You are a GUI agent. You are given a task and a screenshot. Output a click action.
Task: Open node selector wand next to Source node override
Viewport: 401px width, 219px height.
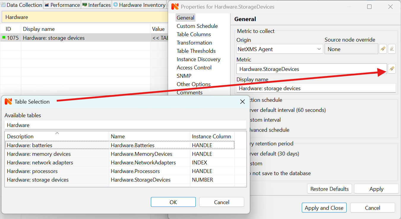383,49
